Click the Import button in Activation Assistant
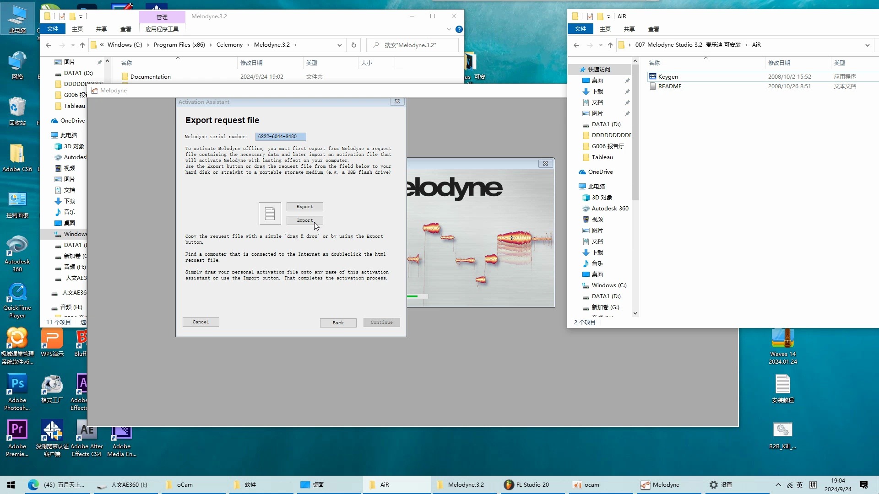This screenshot has width=879, height=494. 304,220
